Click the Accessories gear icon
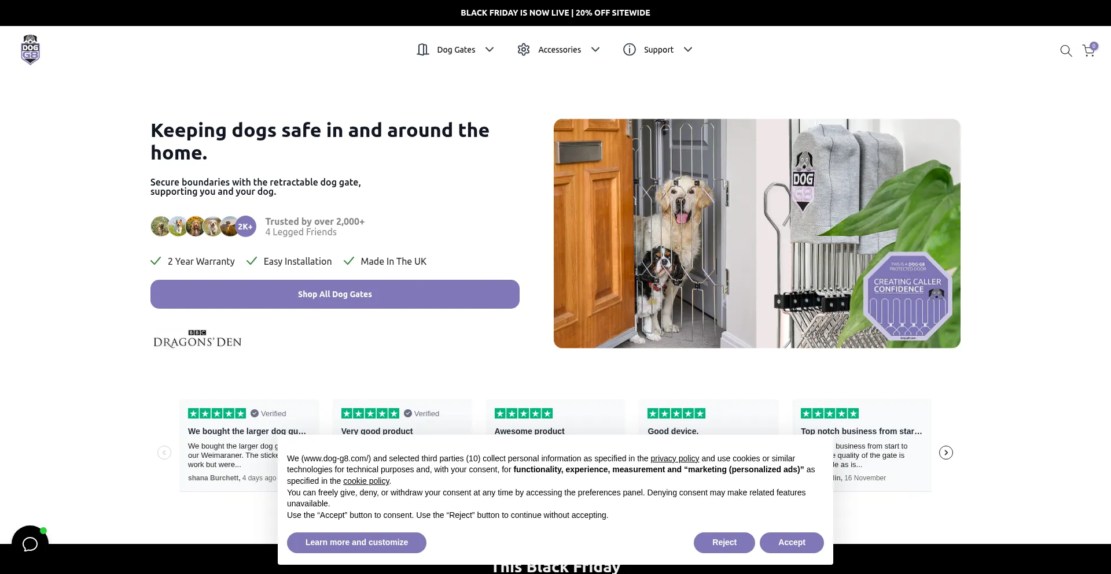The height and width of the screenshot is (574, 1111). pyautogui.click(x=524, y=50)
